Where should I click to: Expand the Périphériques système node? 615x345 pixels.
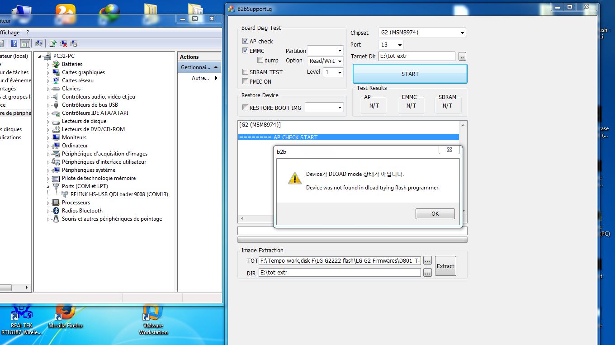(48, 170)
